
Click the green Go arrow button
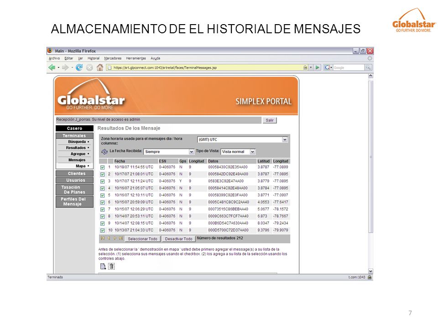[x=318, y=67]
